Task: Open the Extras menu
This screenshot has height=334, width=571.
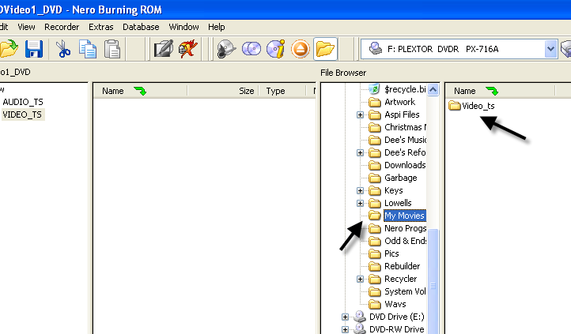Action: 101,27
